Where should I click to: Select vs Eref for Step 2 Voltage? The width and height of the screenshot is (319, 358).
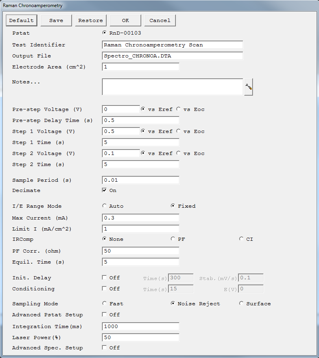[x=143, y=153]
